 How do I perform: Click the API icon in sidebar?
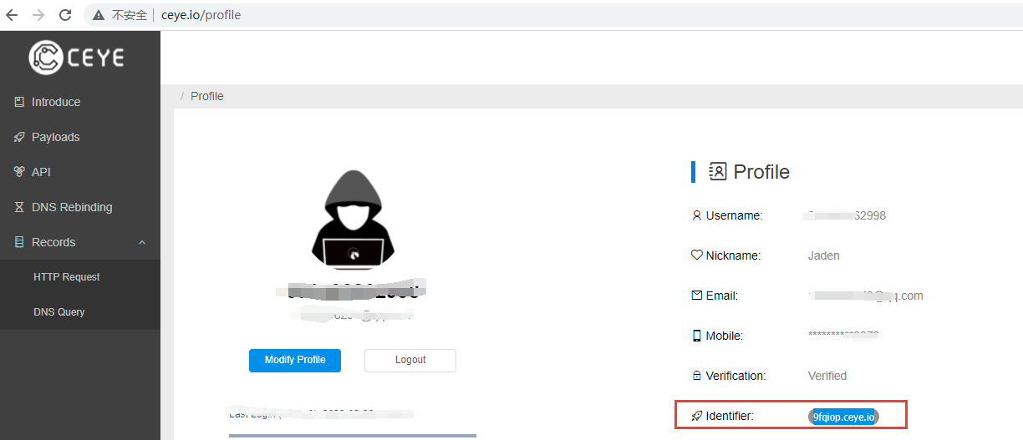tap(19, 172)
